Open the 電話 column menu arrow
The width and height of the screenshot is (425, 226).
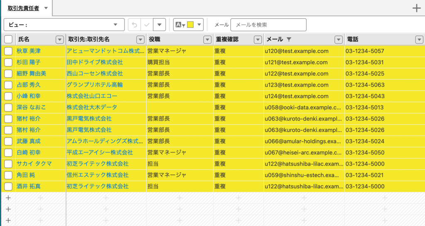coord(419,39)
